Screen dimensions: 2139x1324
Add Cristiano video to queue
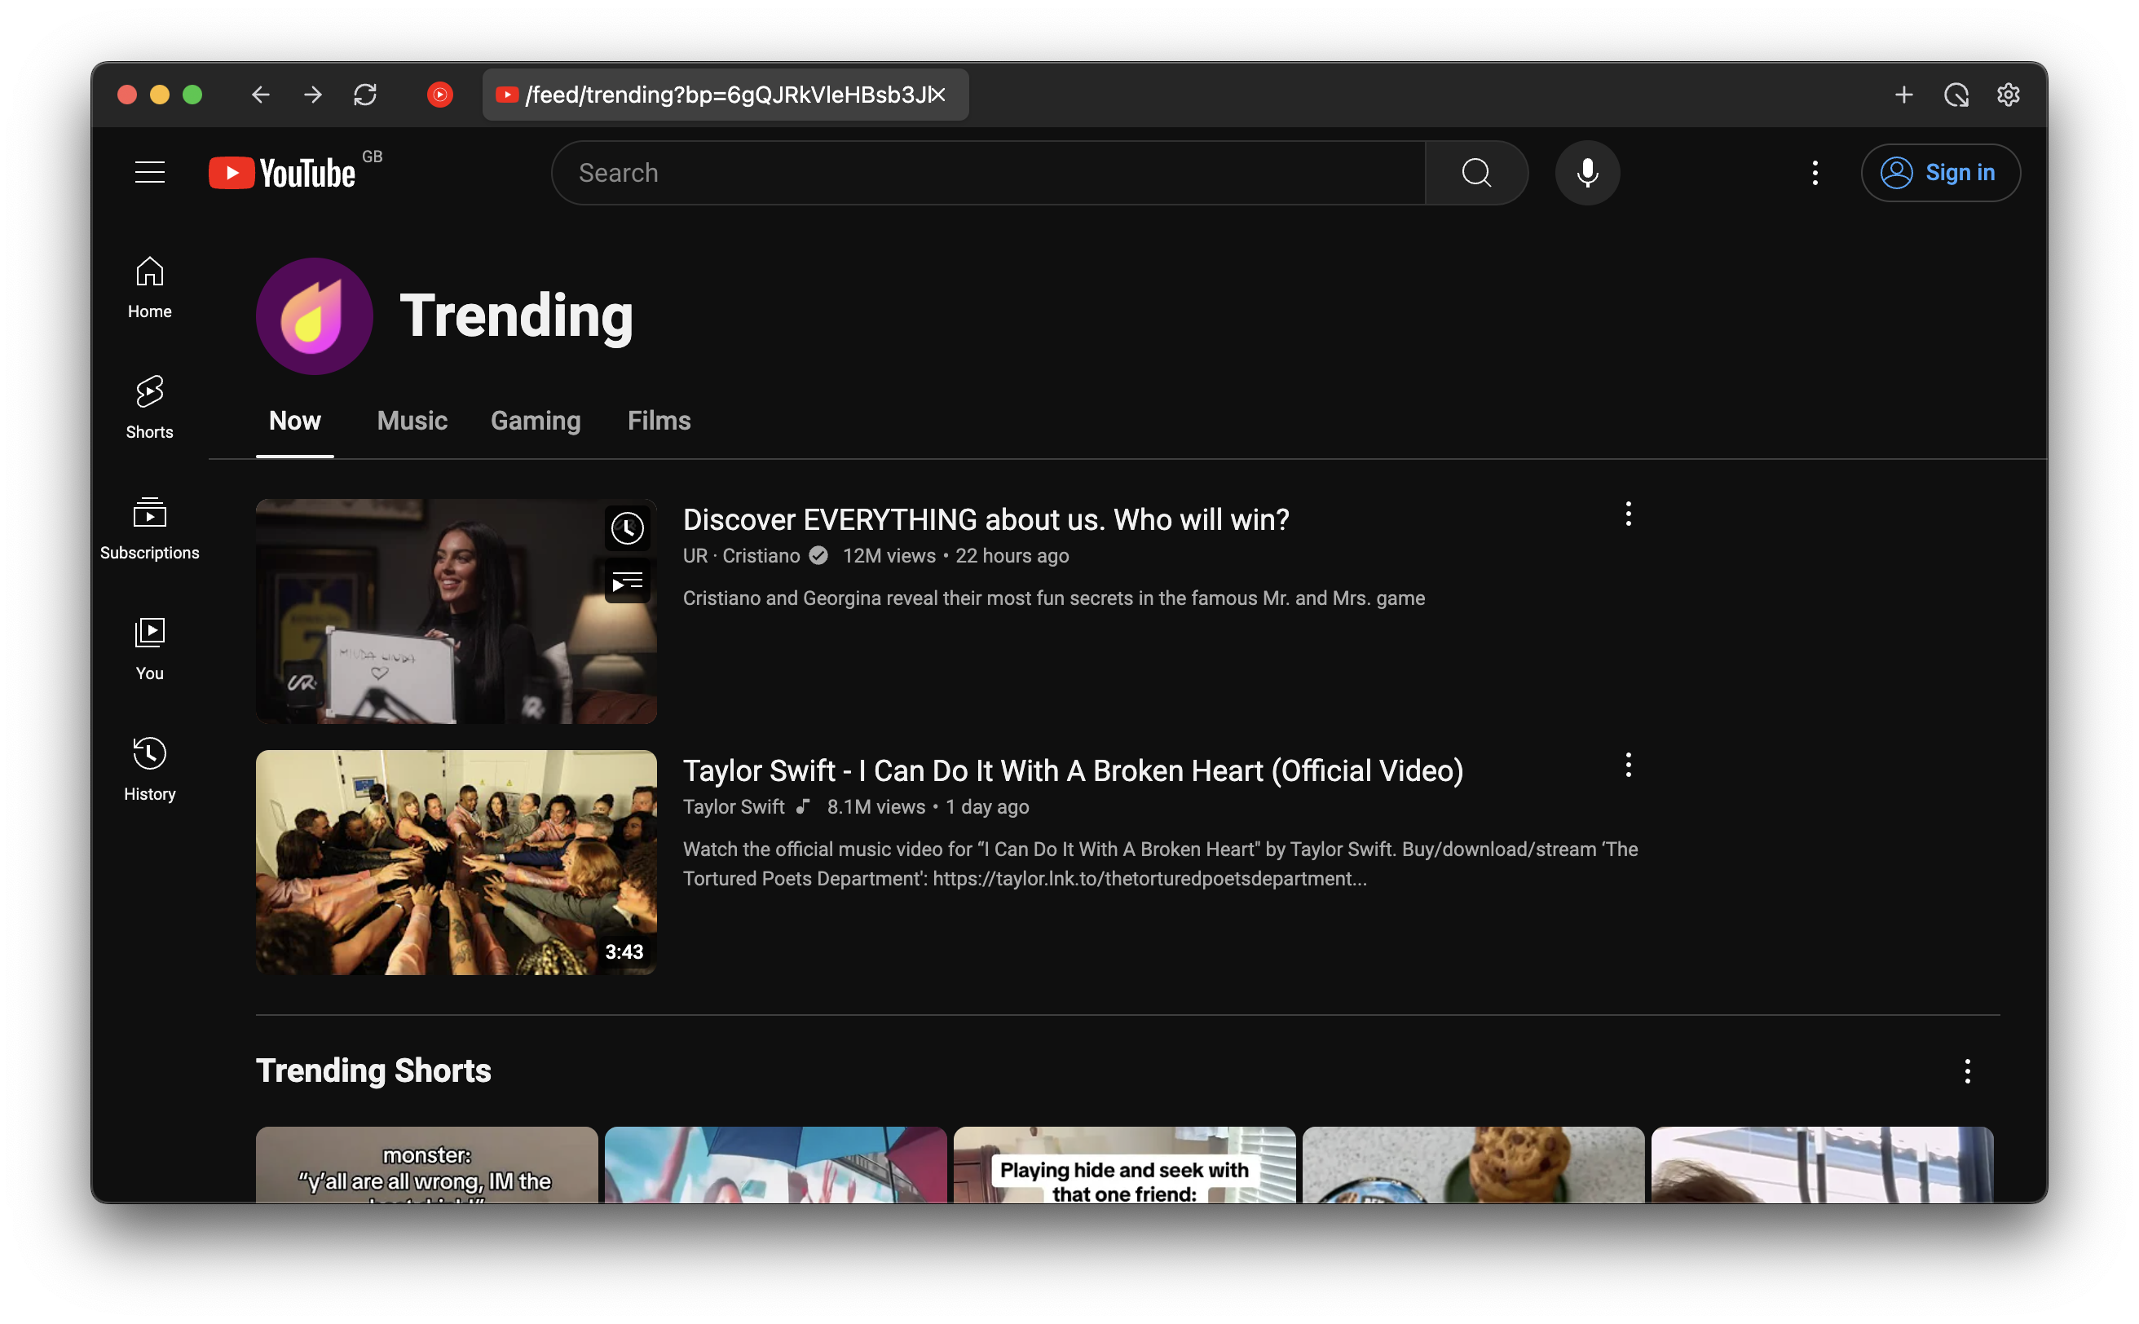(627, 581)
